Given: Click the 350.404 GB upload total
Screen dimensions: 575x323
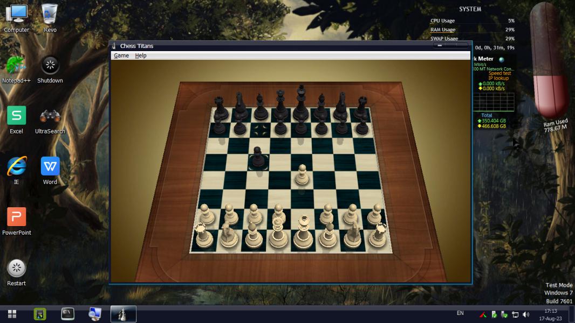Looking at the screenshot, I should click(x=491, y=121).
